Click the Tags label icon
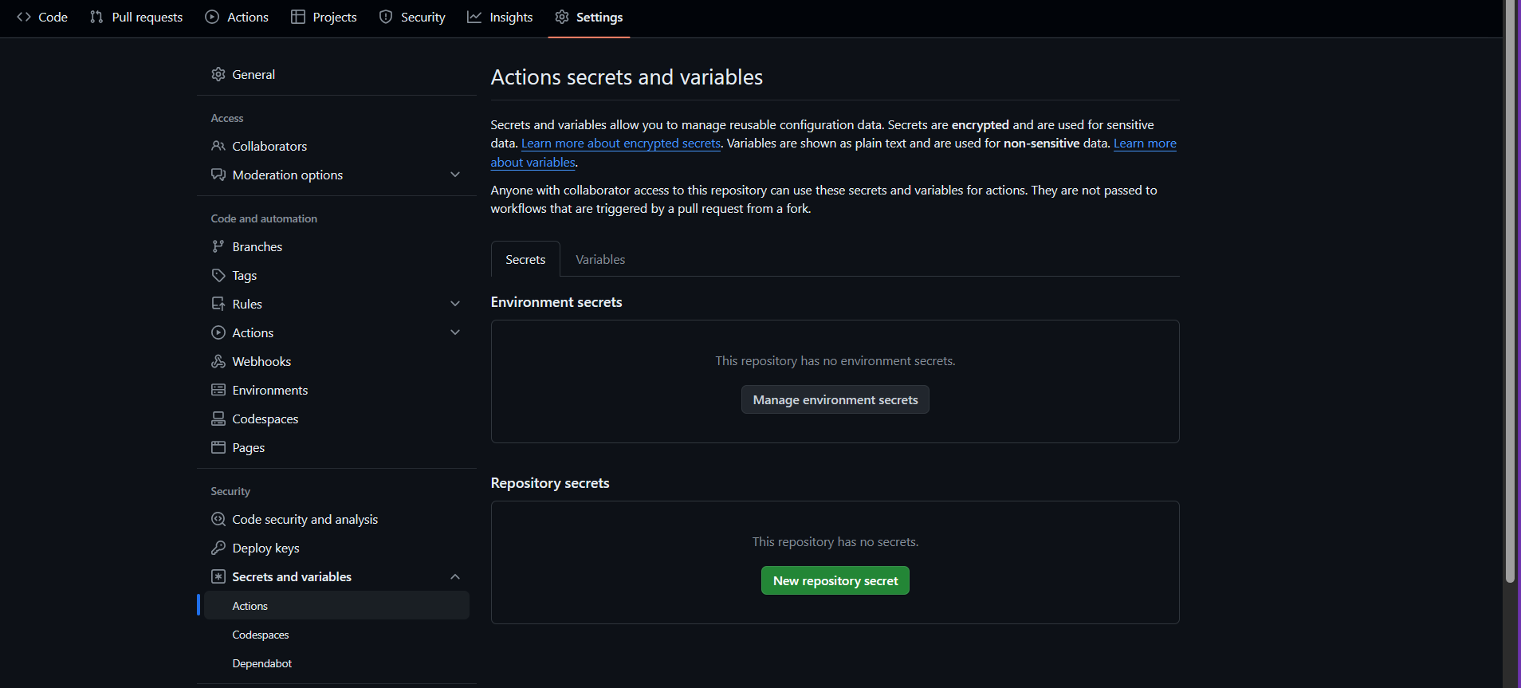The image size is (1521, 688). tap(218, 275)
